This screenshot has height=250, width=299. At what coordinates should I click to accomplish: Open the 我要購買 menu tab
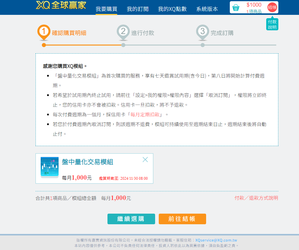pyautogui.click(x=106, y=9)
